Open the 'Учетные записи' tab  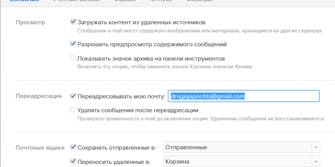coord(76,1)
